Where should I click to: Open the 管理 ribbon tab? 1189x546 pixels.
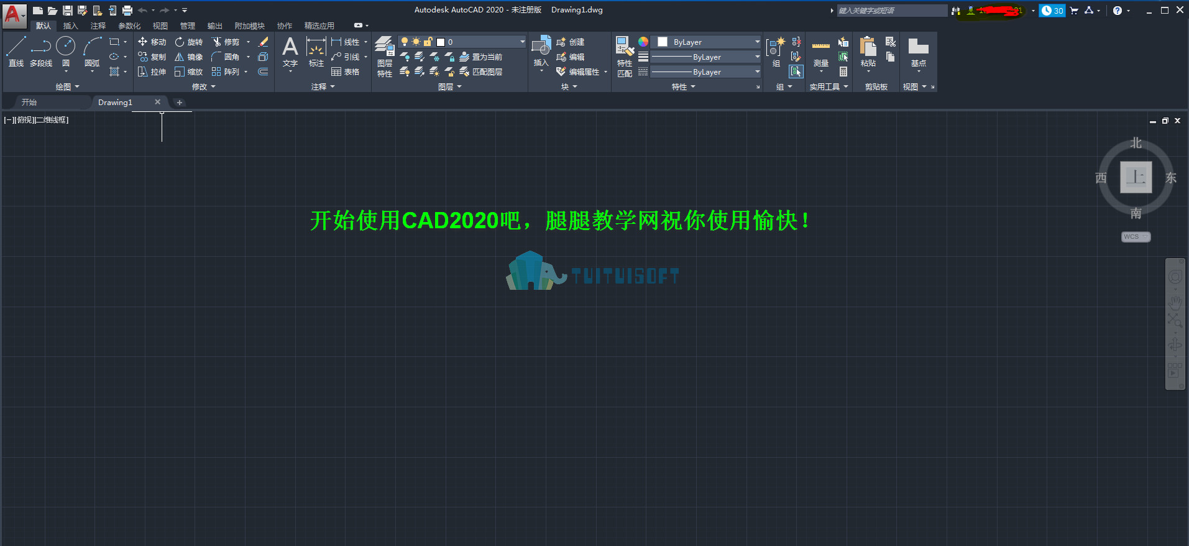187,25
